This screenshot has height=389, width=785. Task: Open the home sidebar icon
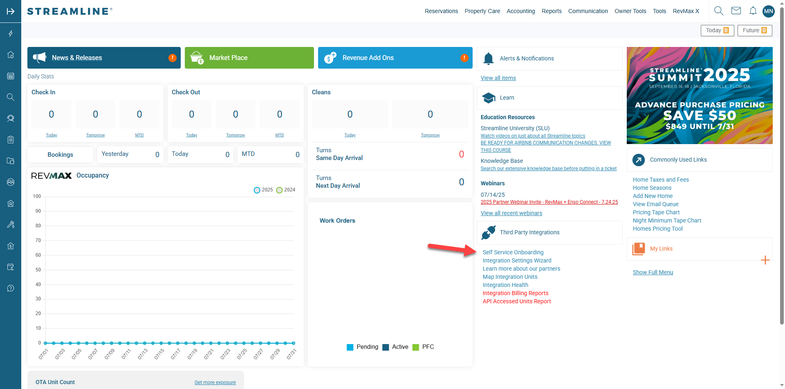click(x=11, y=55)
